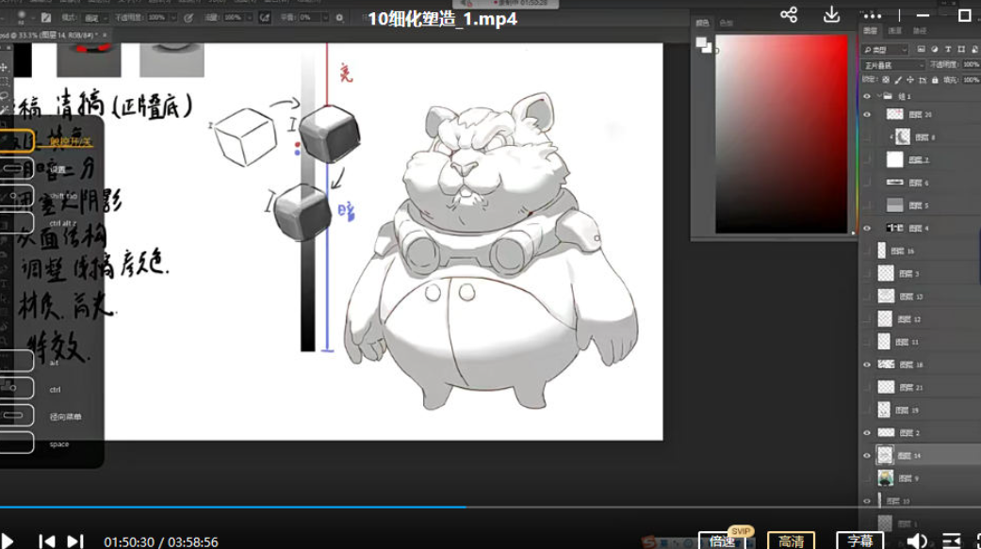Select the white 图层 7 layer thumbnail
The image size is (981, 549).
pyautogui.click(x=894, y=159)
